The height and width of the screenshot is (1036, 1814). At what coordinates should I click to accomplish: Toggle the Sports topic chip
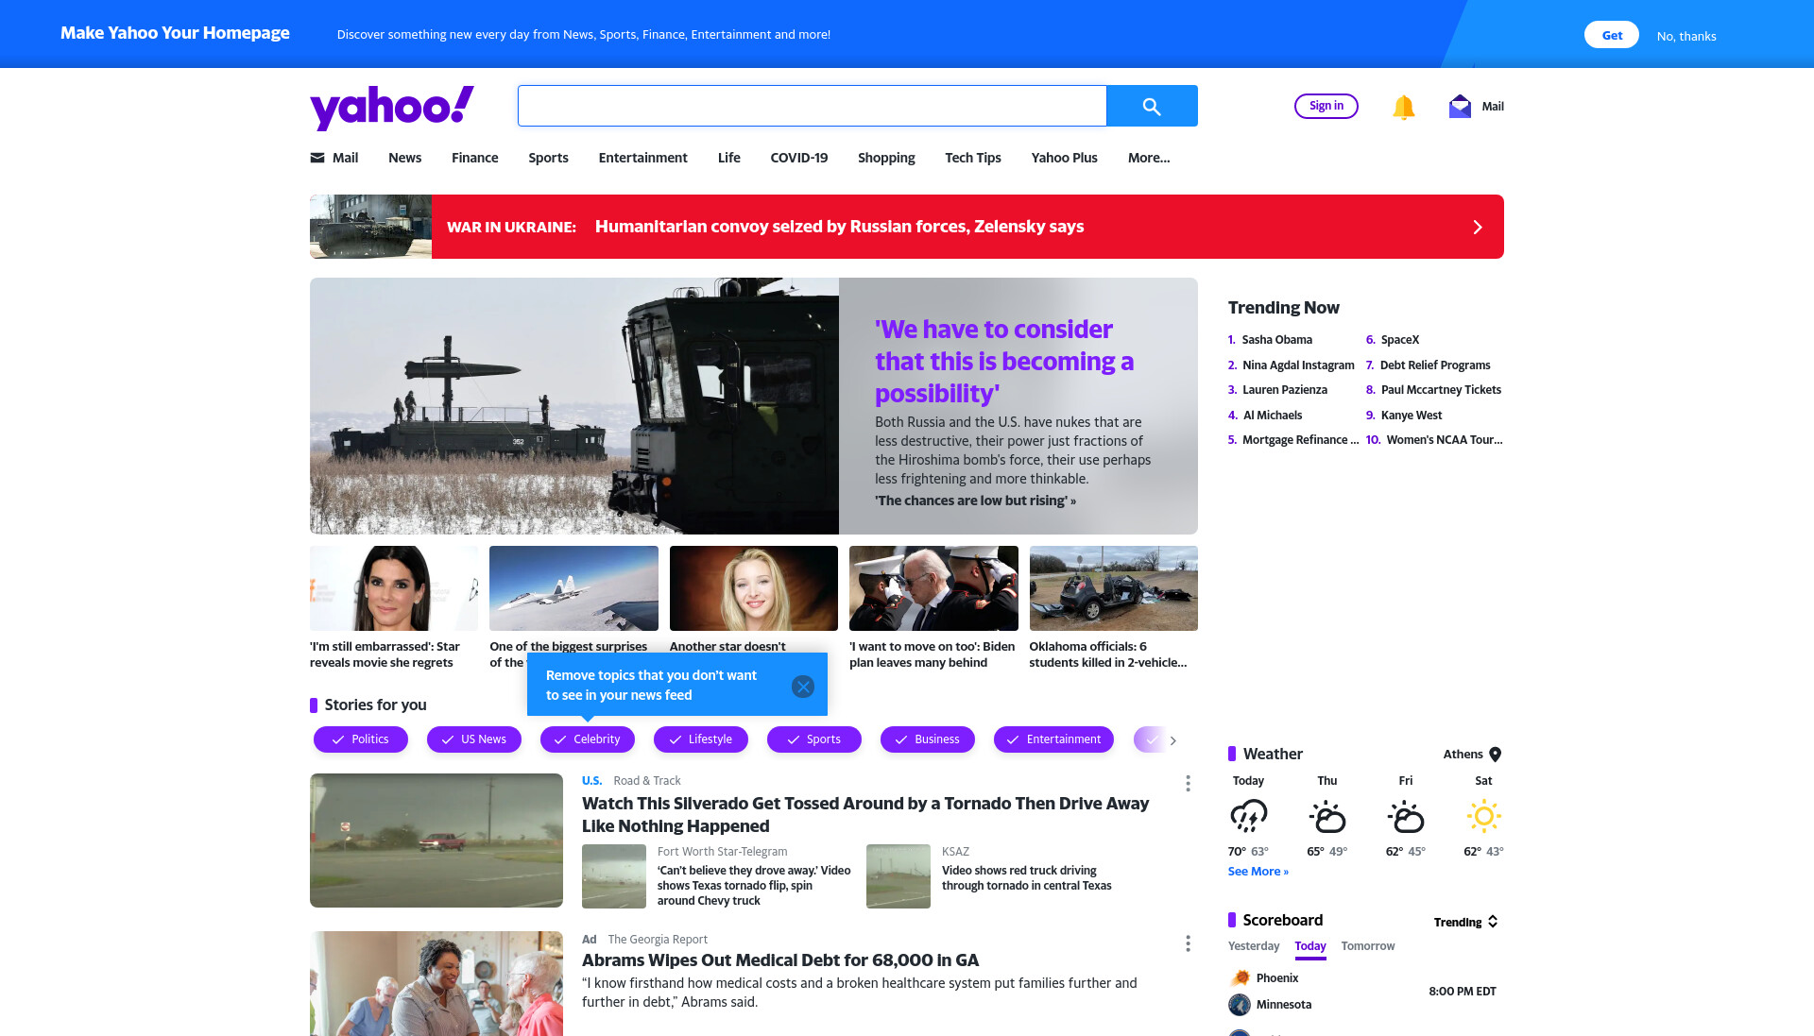click(x=814, y=739)
